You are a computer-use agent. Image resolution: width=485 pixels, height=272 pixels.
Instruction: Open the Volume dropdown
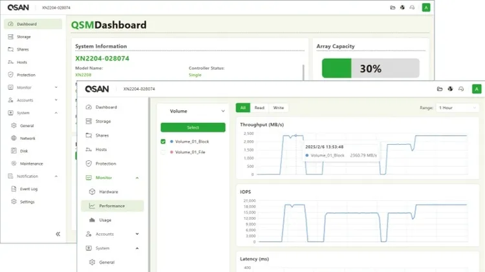pos(193,111)
